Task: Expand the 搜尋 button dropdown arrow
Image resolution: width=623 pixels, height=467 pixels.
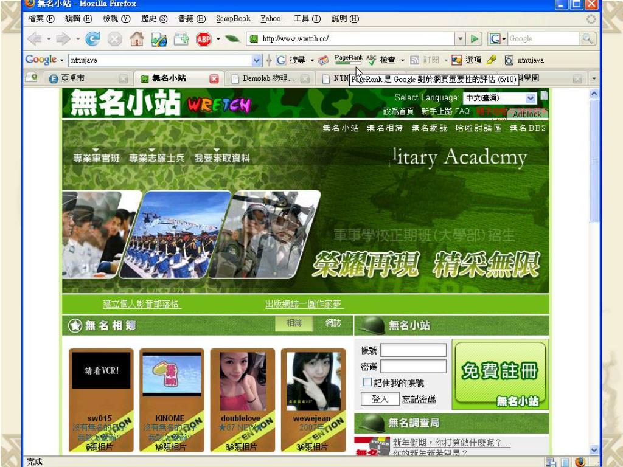Action: [x=312, y=60]
